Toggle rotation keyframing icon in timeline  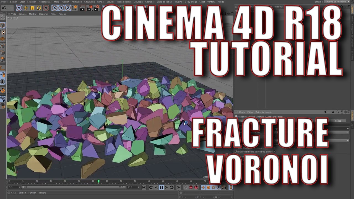214,187
